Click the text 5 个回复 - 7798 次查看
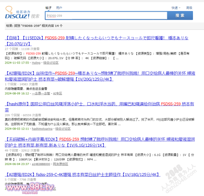The image size is (204, 196). [x=20, y=180]
